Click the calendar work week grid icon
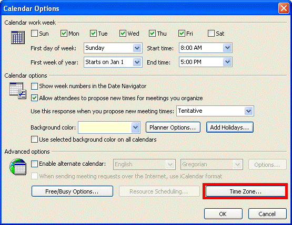 tap(18, 37)
